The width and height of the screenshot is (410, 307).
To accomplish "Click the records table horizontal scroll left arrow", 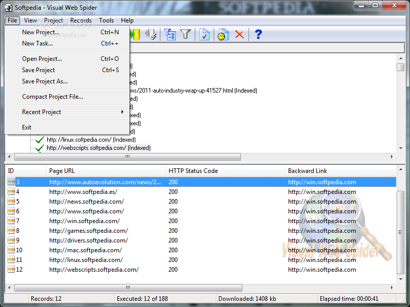I will coord(9,288).
